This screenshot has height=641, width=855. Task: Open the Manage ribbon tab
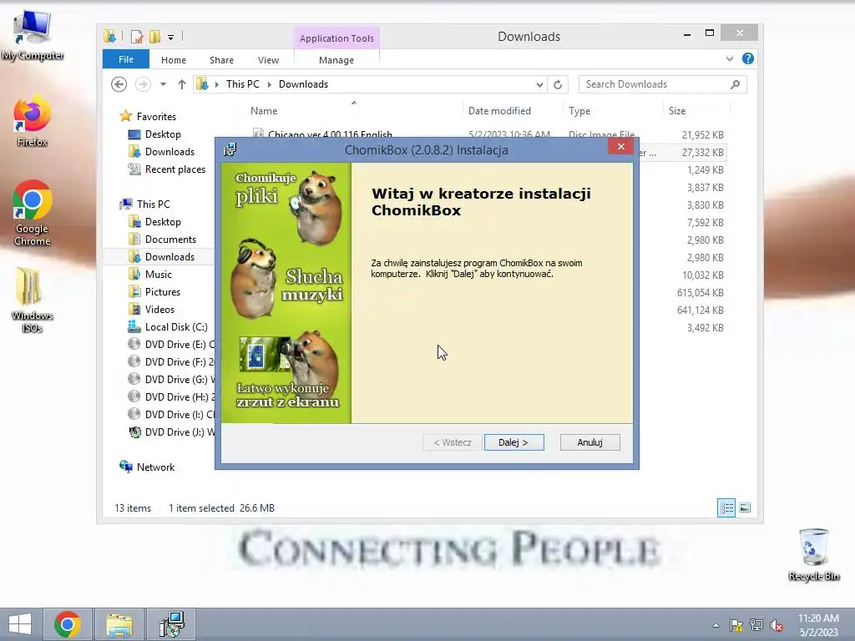336,60
